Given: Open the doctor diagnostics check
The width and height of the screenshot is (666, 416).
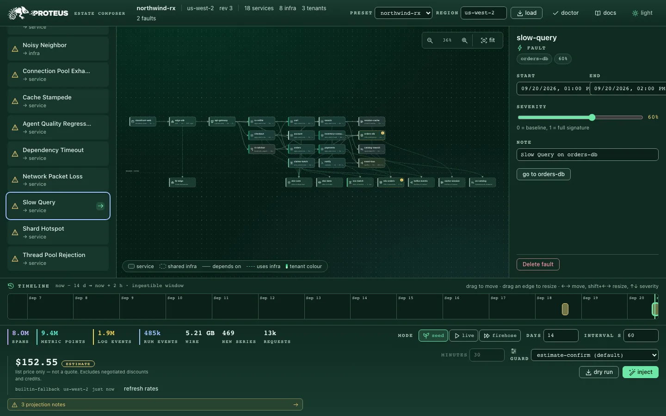Looking at the screenshot, I should (x=566, y=13).
